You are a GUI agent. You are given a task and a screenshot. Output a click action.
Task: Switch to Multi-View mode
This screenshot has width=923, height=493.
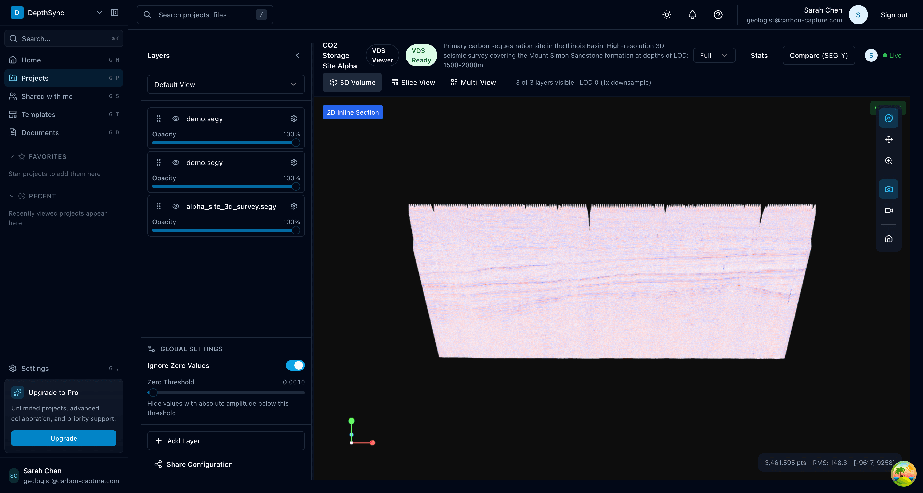pyautogui.click(x=473, y=82)
